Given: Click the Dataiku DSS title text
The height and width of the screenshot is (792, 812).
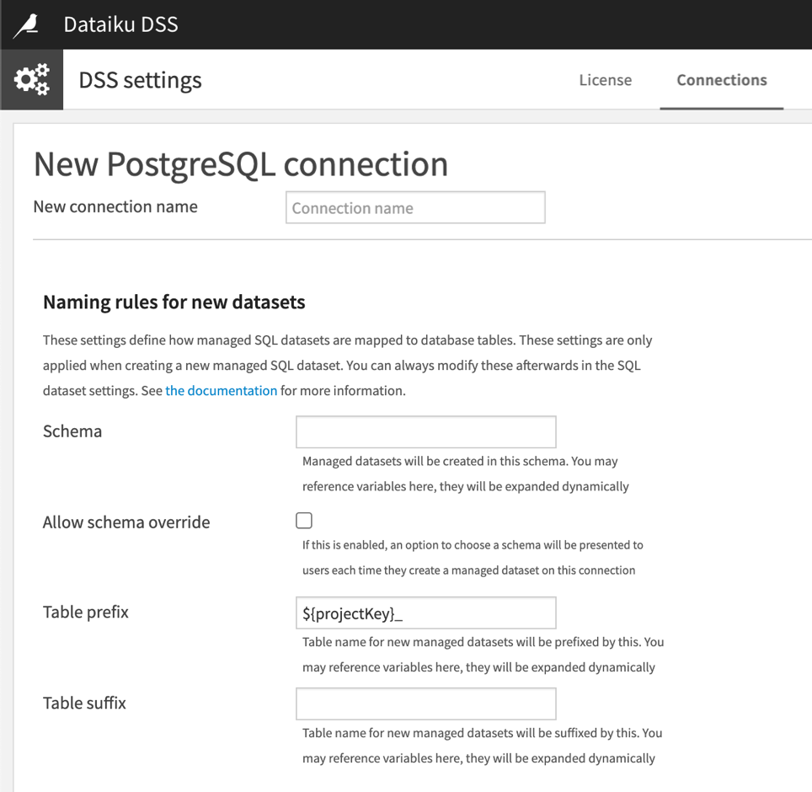Looking at the screenshot, I should coord(120,24).
